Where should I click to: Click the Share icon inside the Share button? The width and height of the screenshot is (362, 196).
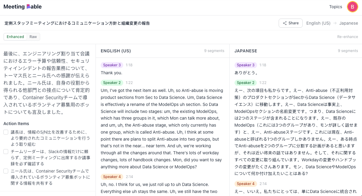(285, 23)
